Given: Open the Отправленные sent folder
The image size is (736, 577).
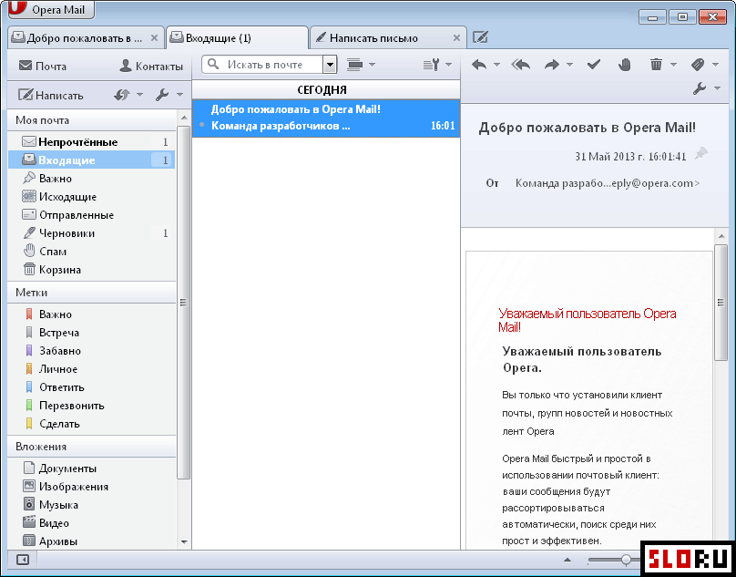Looking at the screenshot, I should tap(91, 215).
